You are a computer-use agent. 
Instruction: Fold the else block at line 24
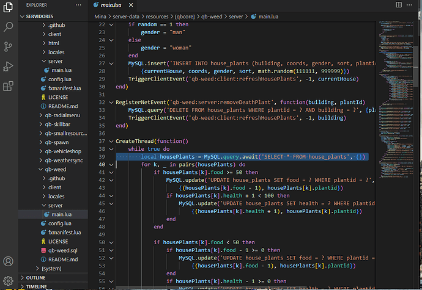[111, 39]
